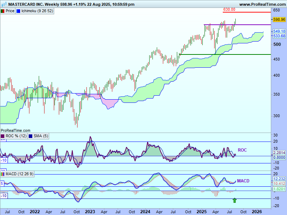Click the red 630 horizontal line

pyautogui.click(x=247, y=12)
